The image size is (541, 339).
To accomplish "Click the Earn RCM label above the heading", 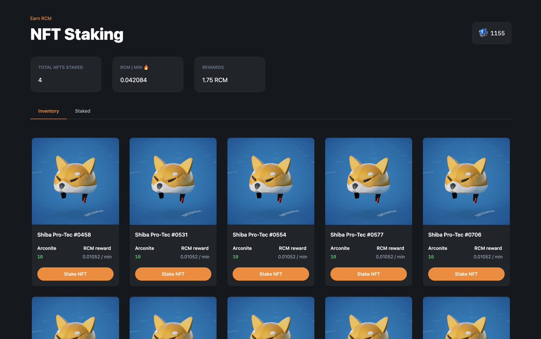I will [41, 18].
